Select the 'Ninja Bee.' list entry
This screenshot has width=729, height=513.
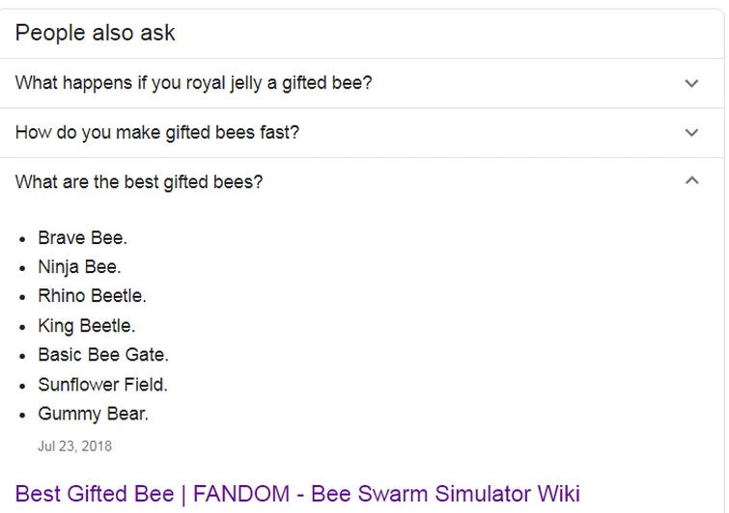(x=79, y=267)
